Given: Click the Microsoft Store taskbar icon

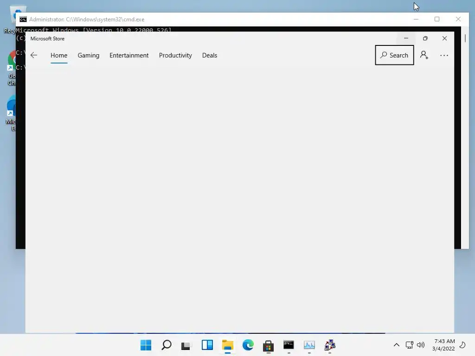Looking at the screenshot, I should click(269, 345).
